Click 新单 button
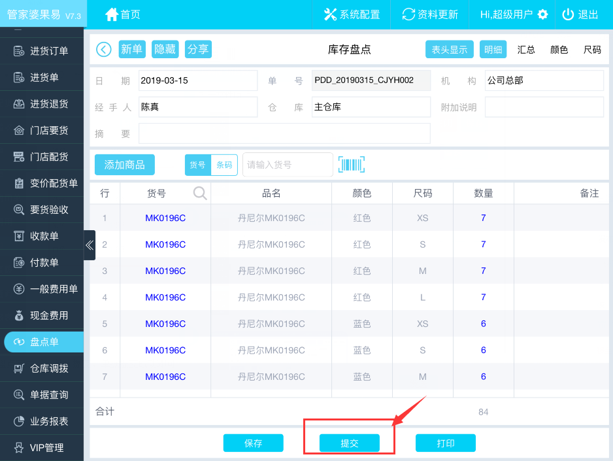 132,49
